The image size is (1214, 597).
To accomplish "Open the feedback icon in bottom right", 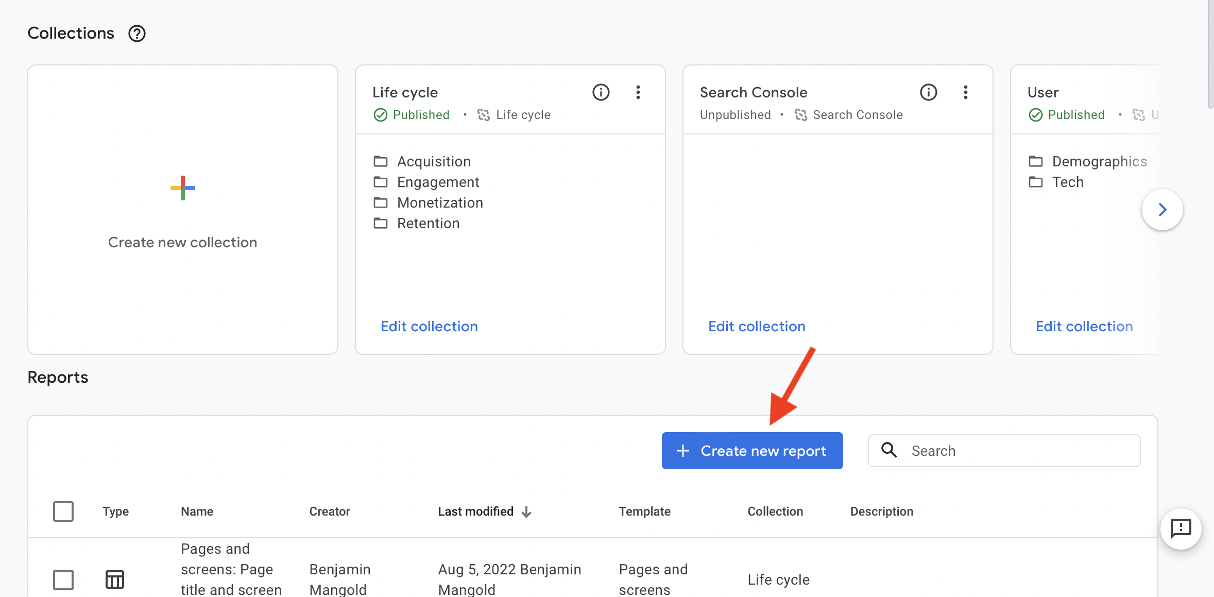I will point(1181,528).
